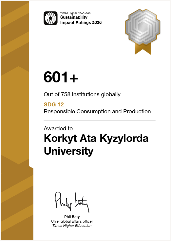
Task: Click the horizontal divider line above Awarded to
Action: coord(100,120)
